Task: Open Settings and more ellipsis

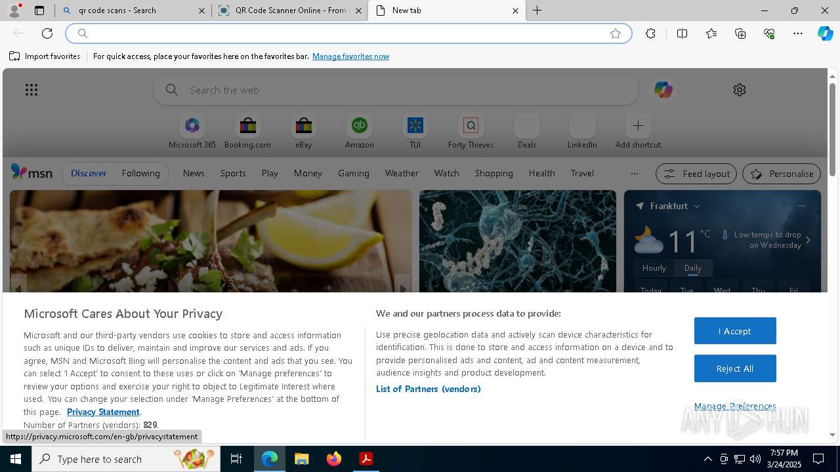Action: click(798, 33)
